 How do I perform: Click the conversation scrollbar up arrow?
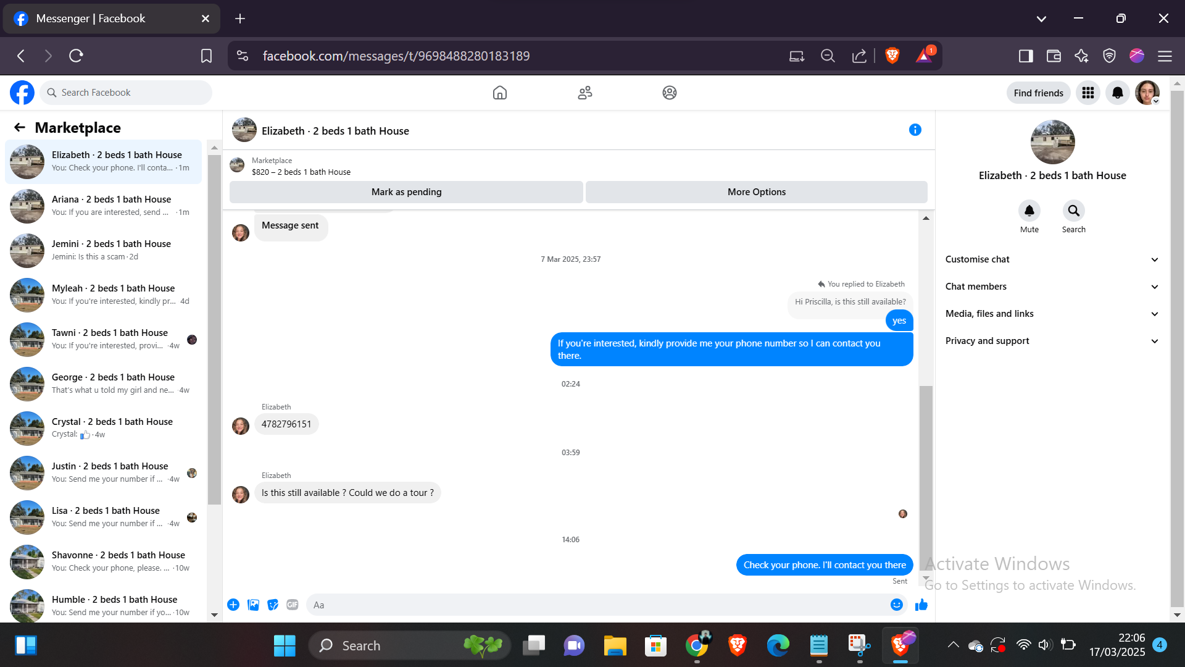[x=926, y=218]
